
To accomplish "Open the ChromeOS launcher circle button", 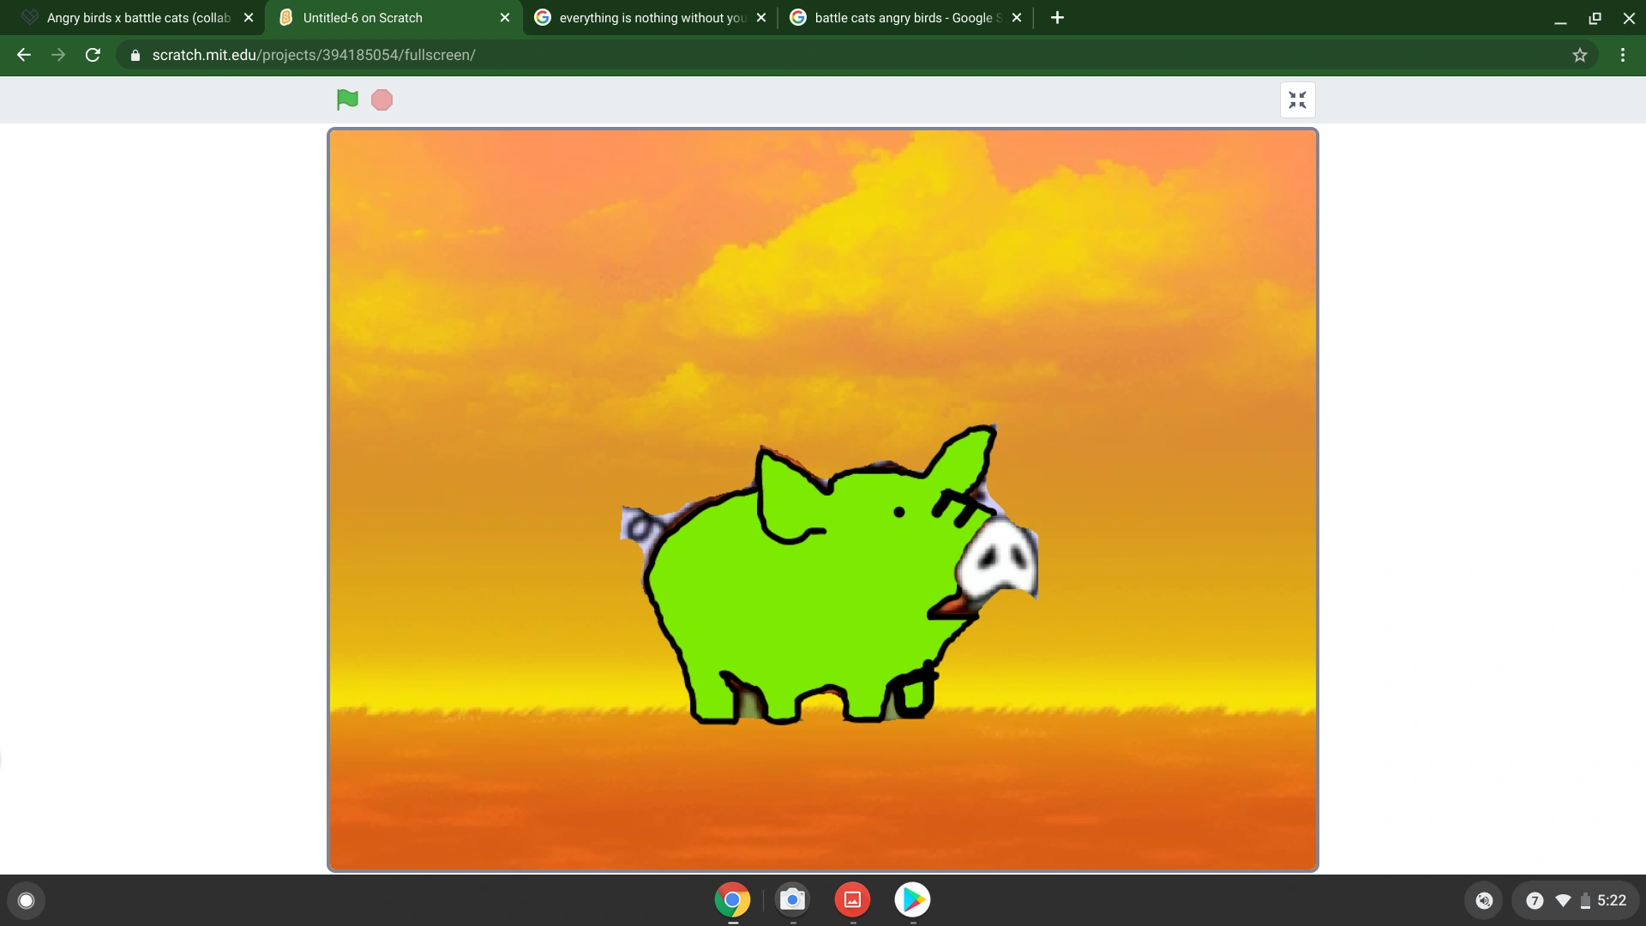I will (26, 900).
